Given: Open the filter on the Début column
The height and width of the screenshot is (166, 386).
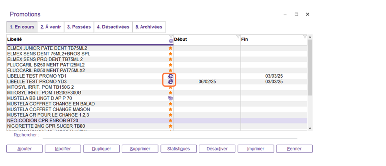Looking at the screenshot, I should tap(238, 37).
